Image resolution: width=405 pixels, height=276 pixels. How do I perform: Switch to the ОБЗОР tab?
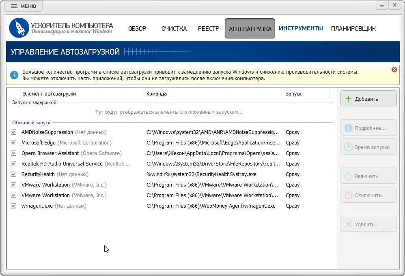(x=137, y=29)
